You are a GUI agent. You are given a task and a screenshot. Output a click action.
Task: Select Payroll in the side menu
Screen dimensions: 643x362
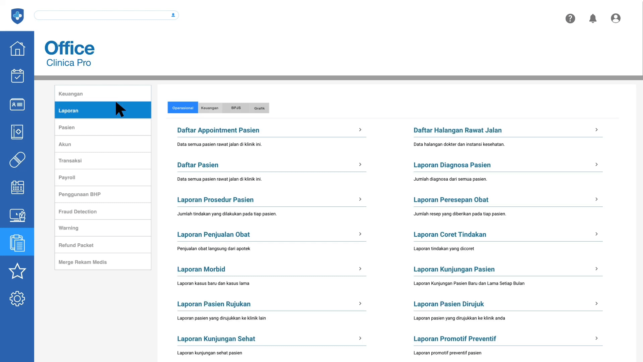[x=67, y=177]
